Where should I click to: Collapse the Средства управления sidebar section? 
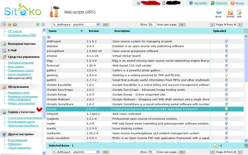click(x=24, y=57)
